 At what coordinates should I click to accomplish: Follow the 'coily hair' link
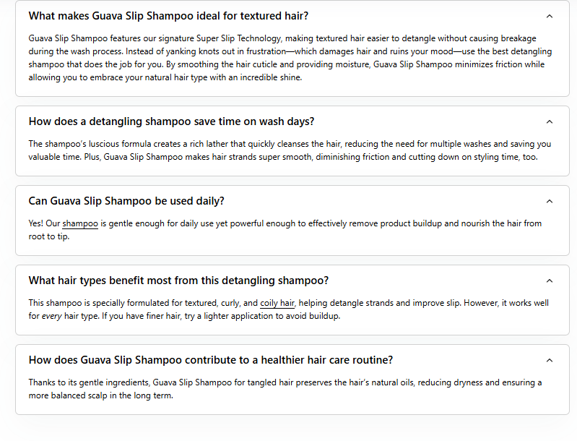[x=277, y=304]
